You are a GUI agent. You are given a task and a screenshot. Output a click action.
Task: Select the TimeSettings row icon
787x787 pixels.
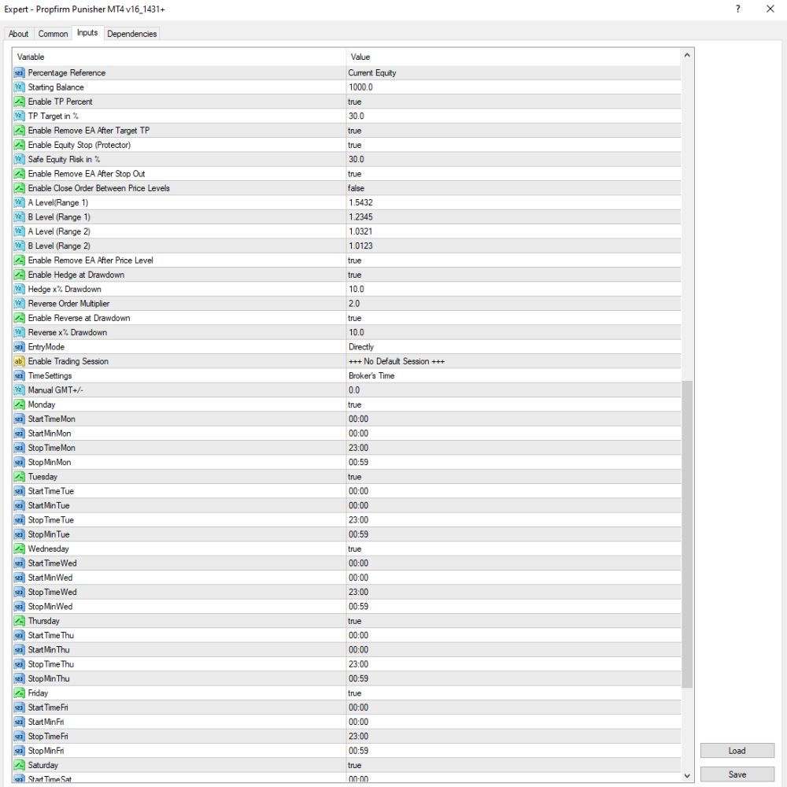pyautogui.click(x=19, y=376)
